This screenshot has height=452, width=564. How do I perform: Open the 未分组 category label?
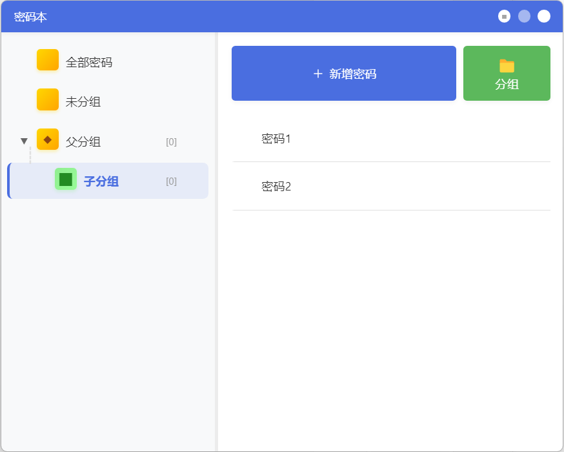[x=83, y=102]
